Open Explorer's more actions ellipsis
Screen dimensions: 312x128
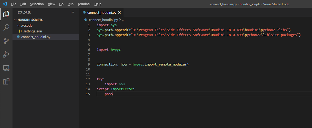73,12
